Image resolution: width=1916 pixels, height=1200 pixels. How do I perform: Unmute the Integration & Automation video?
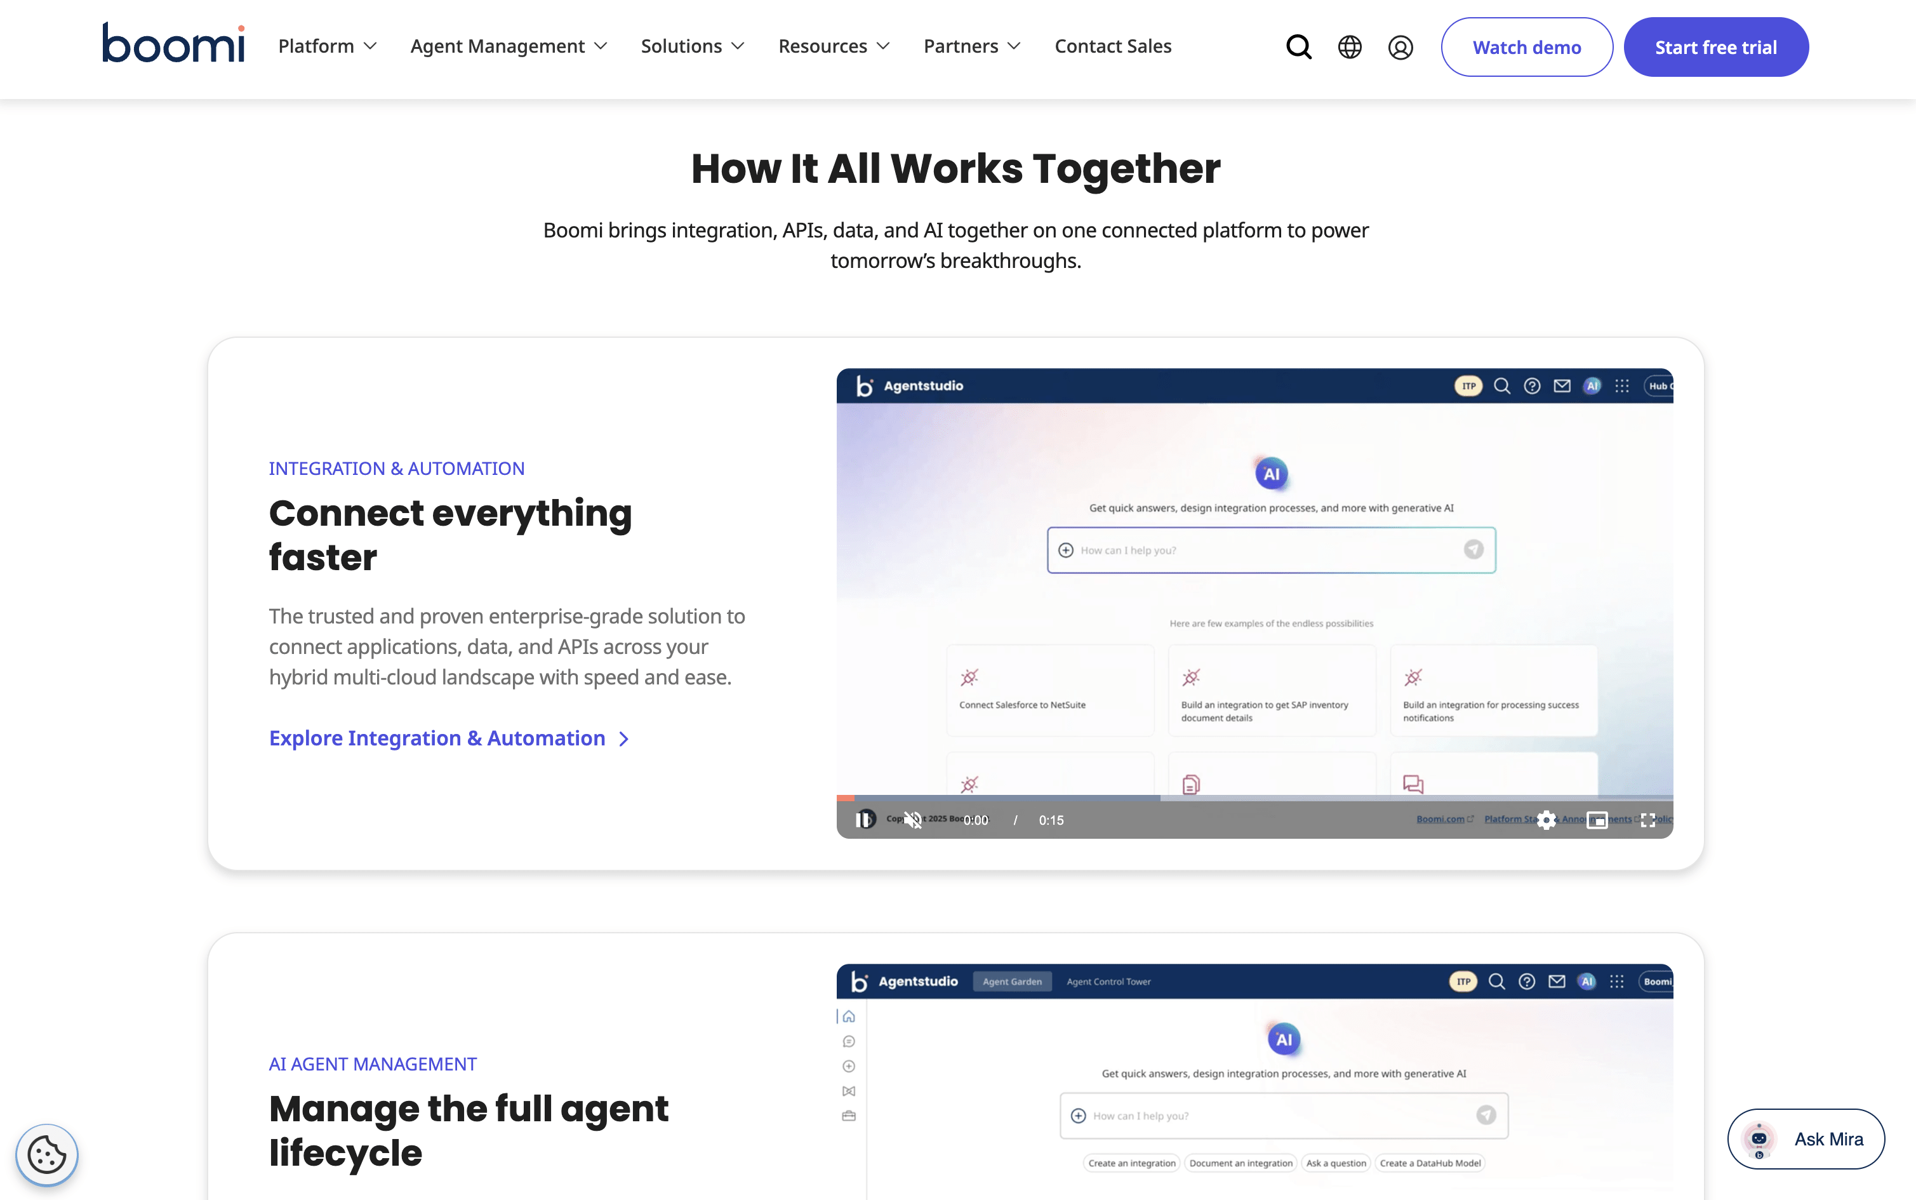pos(914,820)
